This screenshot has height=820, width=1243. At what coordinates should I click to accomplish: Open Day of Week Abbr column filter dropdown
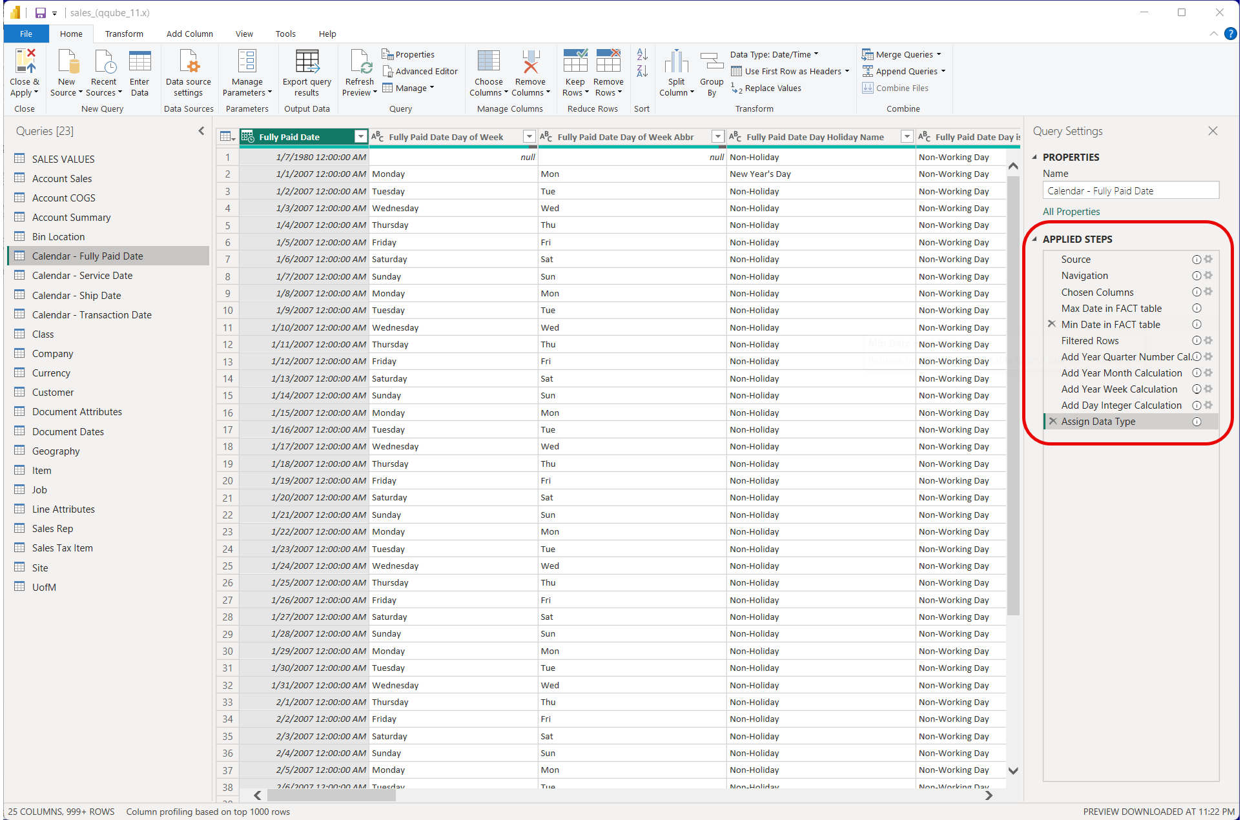click(718, 136)
